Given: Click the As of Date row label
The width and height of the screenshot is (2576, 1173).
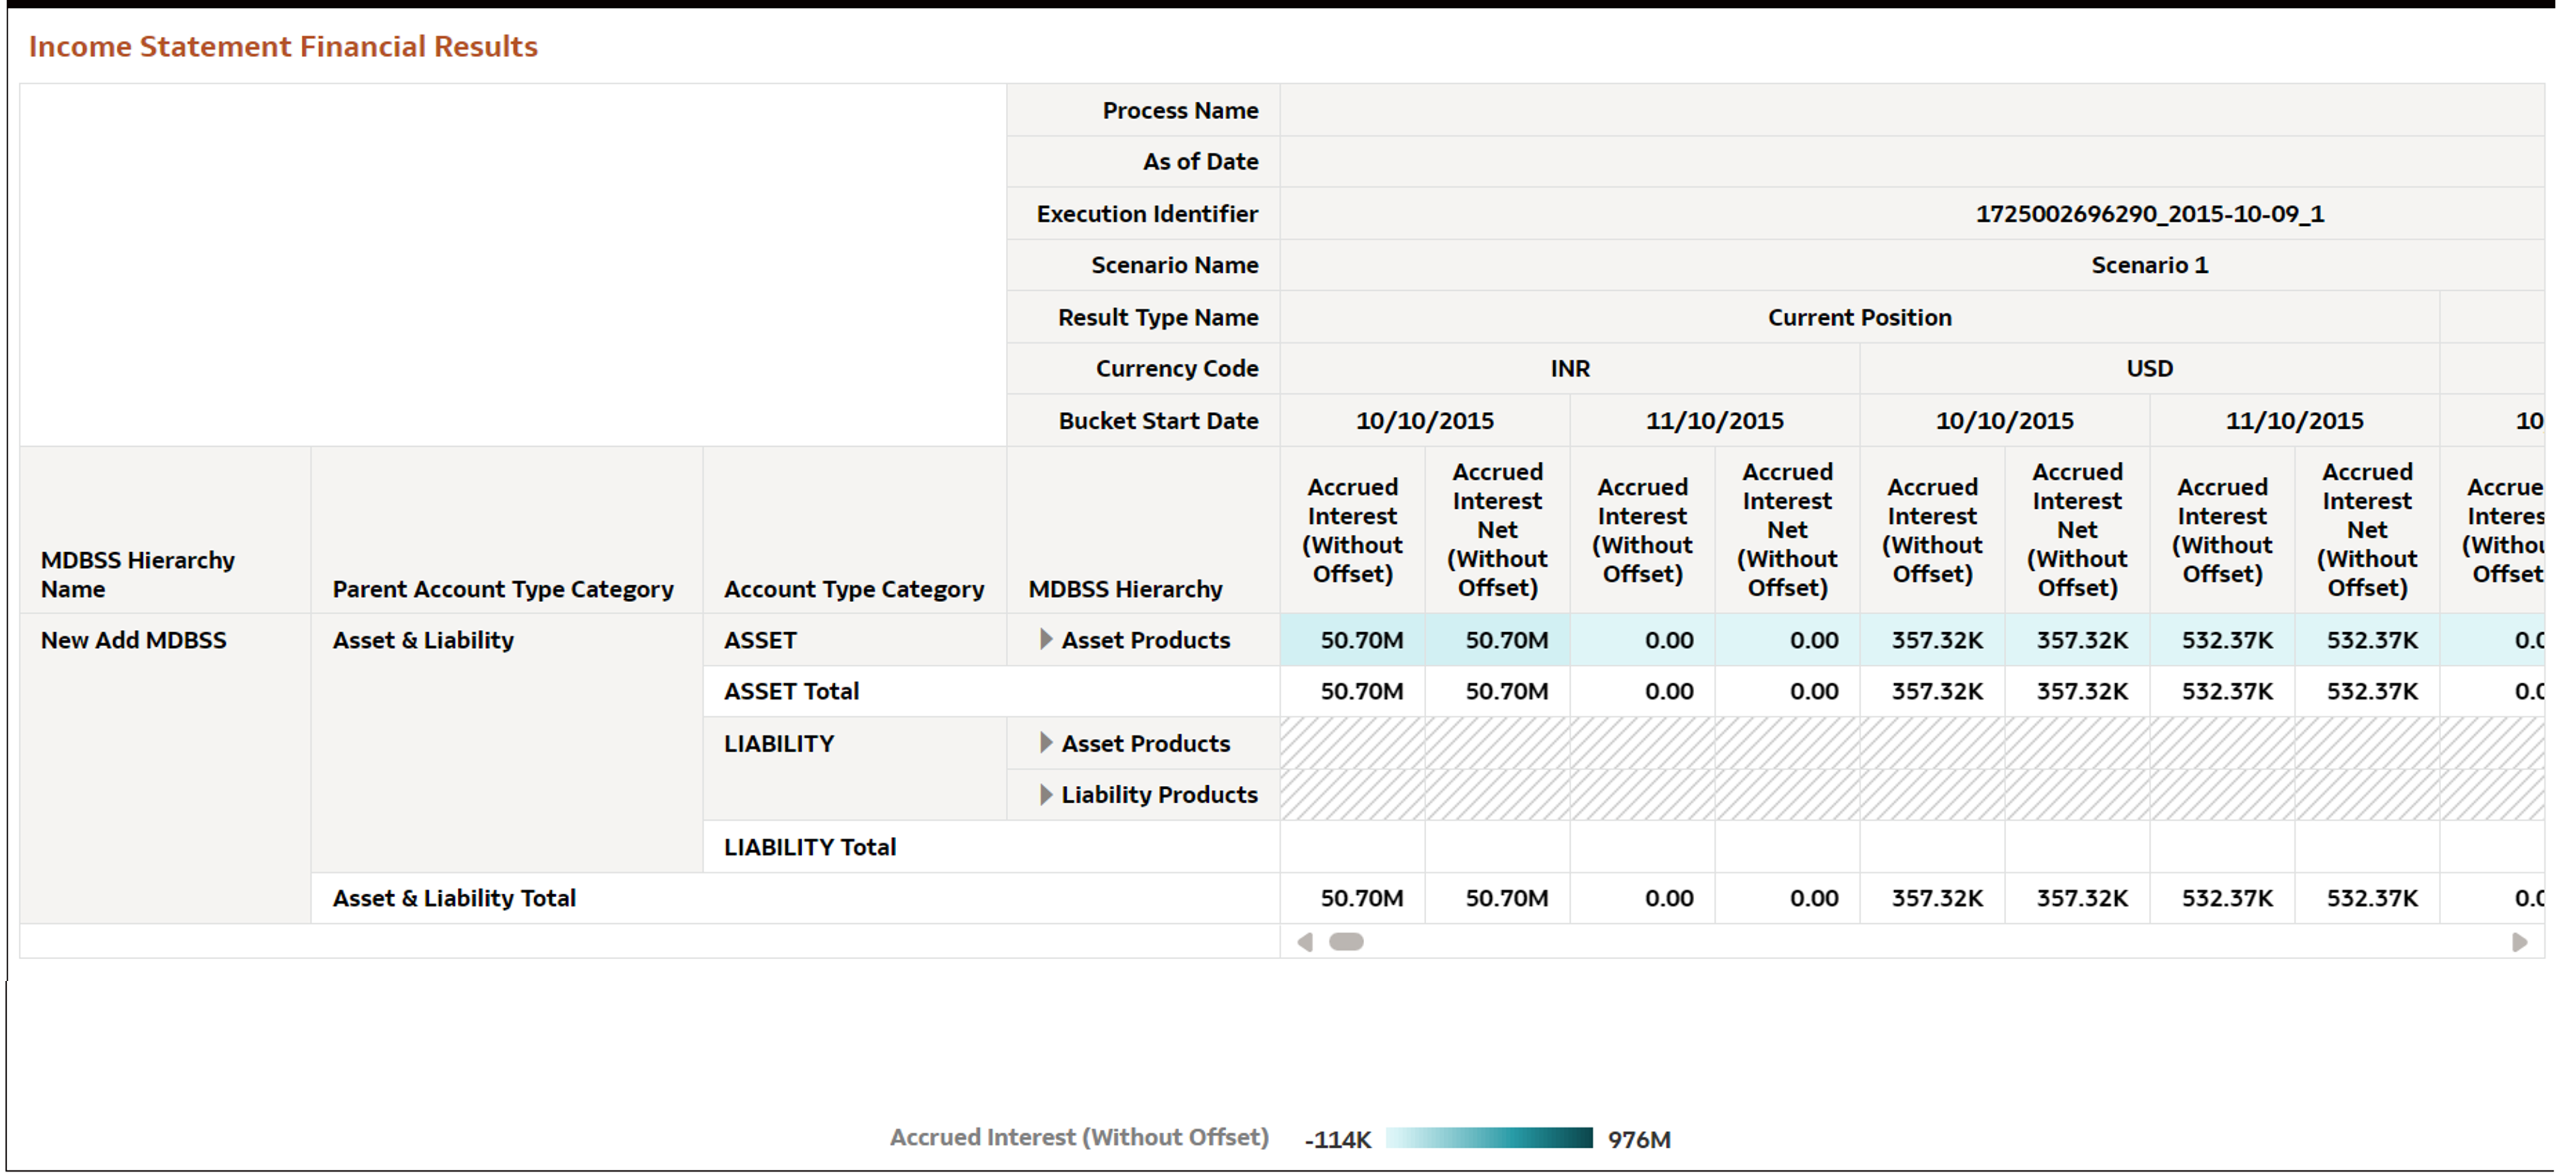Looking at the screenshot, I should tap(1200, 161).
